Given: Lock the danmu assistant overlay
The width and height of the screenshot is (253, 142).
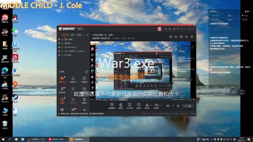Looking at the screenshot, I should tap(246, 11).
